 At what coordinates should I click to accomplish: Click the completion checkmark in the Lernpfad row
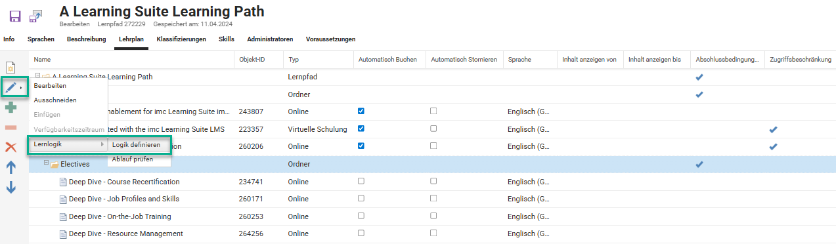point(699,77)
